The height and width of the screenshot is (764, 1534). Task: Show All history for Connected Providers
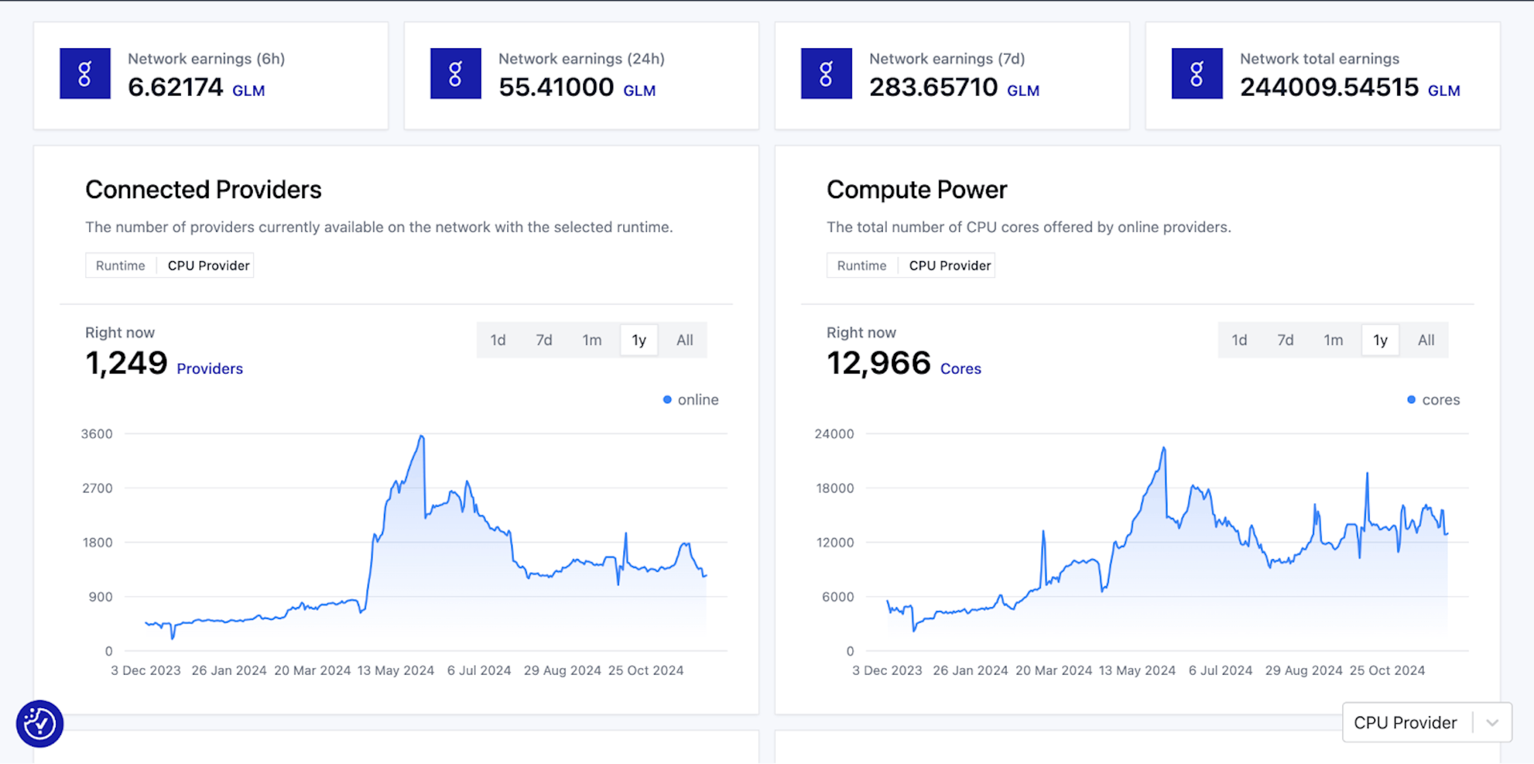(684, 340)
